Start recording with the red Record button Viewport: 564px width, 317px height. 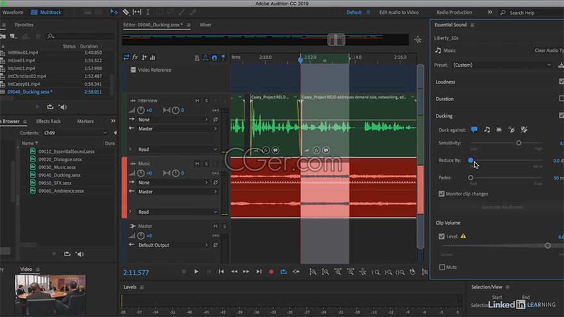click(271, 272)
